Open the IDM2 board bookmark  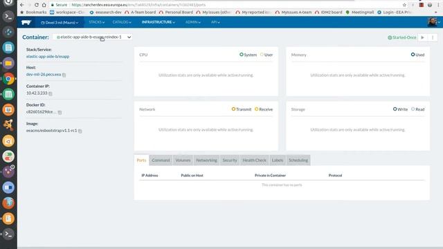pos(328,12)
